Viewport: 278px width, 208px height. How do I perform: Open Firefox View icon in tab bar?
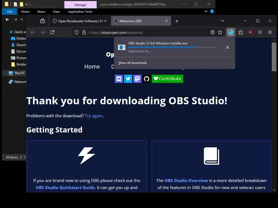[43, 21]
